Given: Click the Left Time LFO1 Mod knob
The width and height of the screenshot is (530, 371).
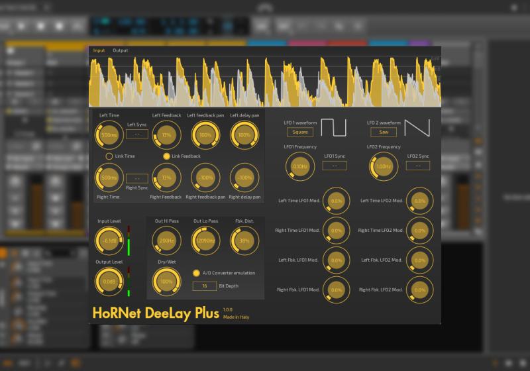Looking at the screenshot, I should pos(337,201).
